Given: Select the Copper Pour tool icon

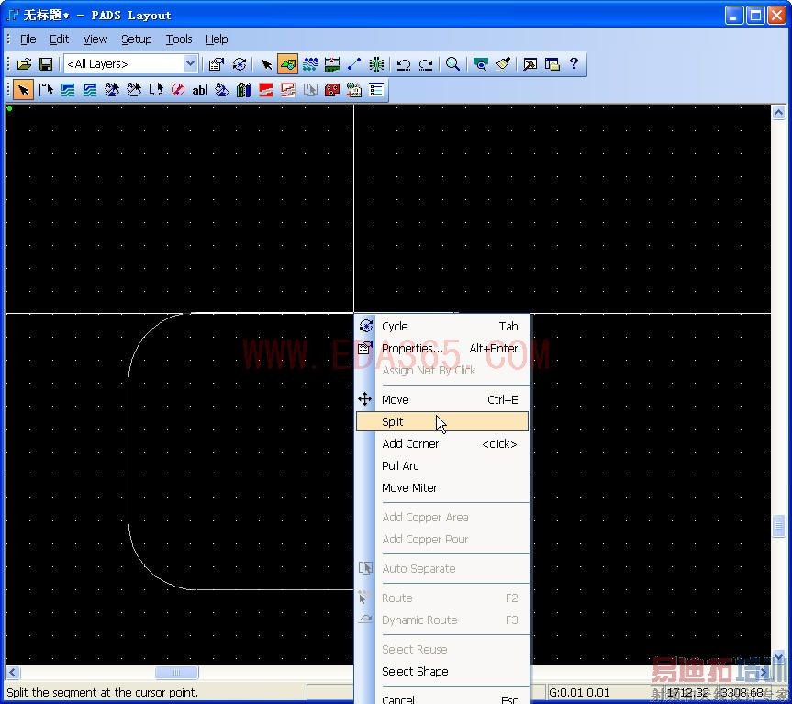Looking at the screenshot, I should coord(112,90).
